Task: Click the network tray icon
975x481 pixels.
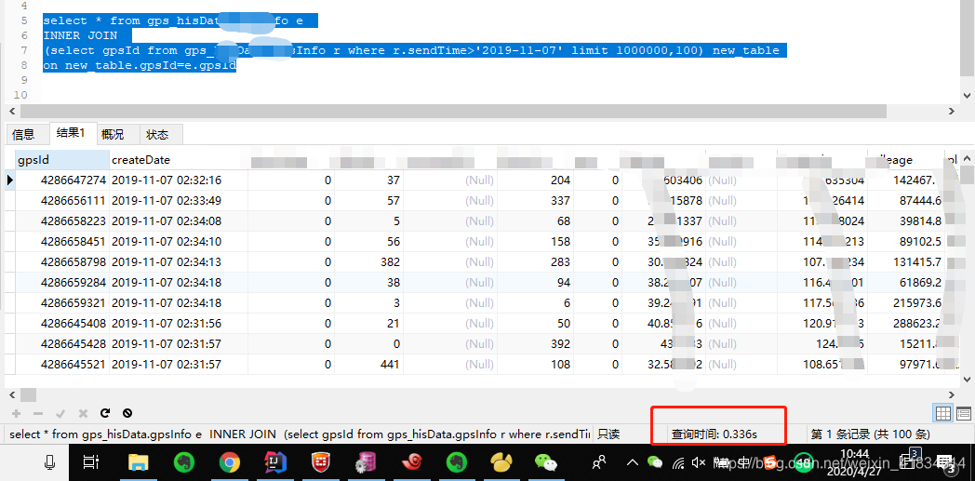Action: coord(678,462)
